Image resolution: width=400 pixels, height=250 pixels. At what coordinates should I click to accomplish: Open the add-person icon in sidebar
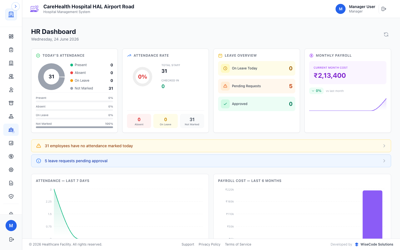pos(11,90)
